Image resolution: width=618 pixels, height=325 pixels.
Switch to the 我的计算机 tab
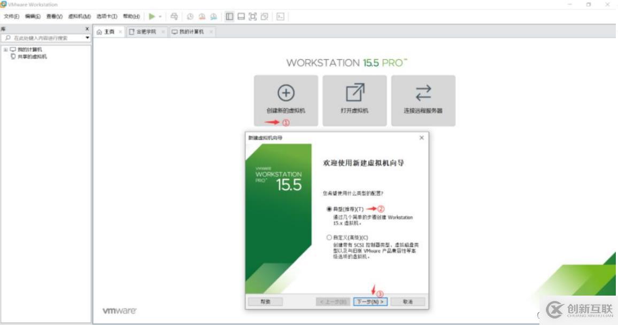tap(192, 32)
